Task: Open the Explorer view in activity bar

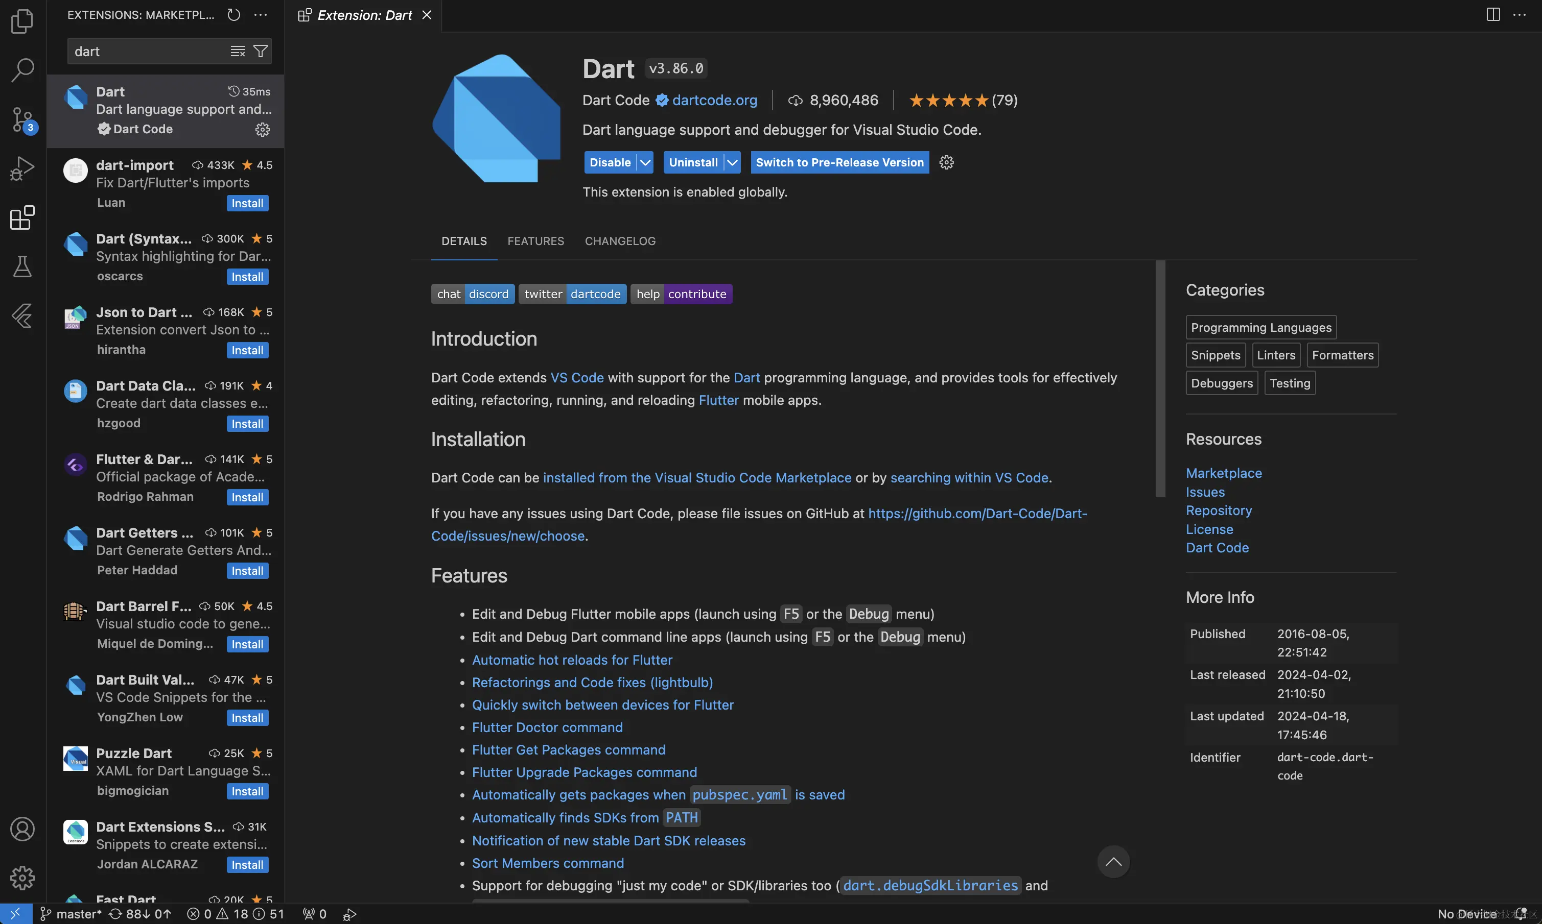Action: point(22,21)
